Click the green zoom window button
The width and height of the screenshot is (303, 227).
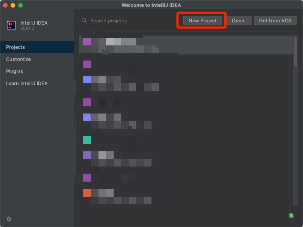[x=20, y=5]
